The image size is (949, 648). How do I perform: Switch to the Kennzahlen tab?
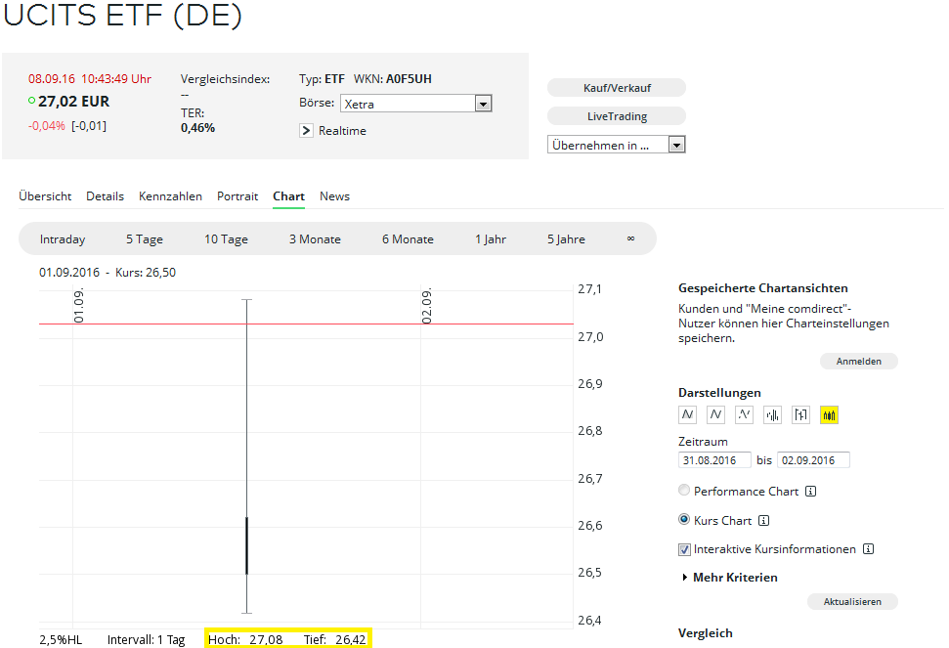coord(170,196)
